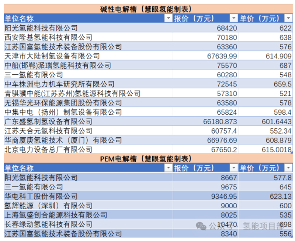The image size is (295, 241).
Task: Open 单价（万元）filter dropdown in PEM table
Action: (288, 168)
